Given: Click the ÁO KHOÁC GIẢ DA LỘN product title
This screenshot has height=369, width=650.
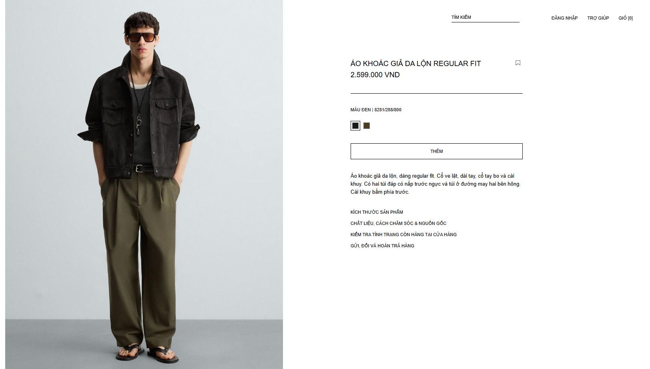Looking at the screenshot, I should (x=415, y=63).
